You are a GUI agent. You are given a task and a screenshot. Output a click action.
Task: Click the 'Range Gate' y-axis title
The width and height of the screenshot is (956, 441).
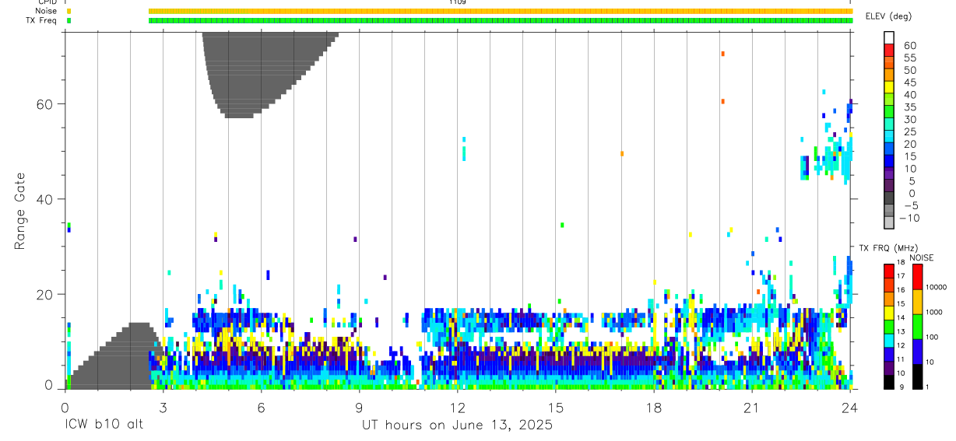[20, 210]
